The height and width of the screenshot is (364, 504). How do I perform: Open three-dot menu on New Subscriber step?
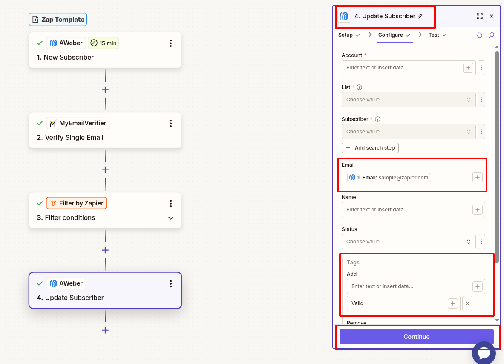click(171, 43)
